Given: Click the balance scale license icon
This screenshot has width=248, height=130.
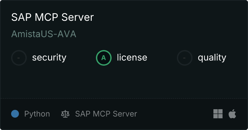Looking at the screenshot, I should click(x=65, y=114).
